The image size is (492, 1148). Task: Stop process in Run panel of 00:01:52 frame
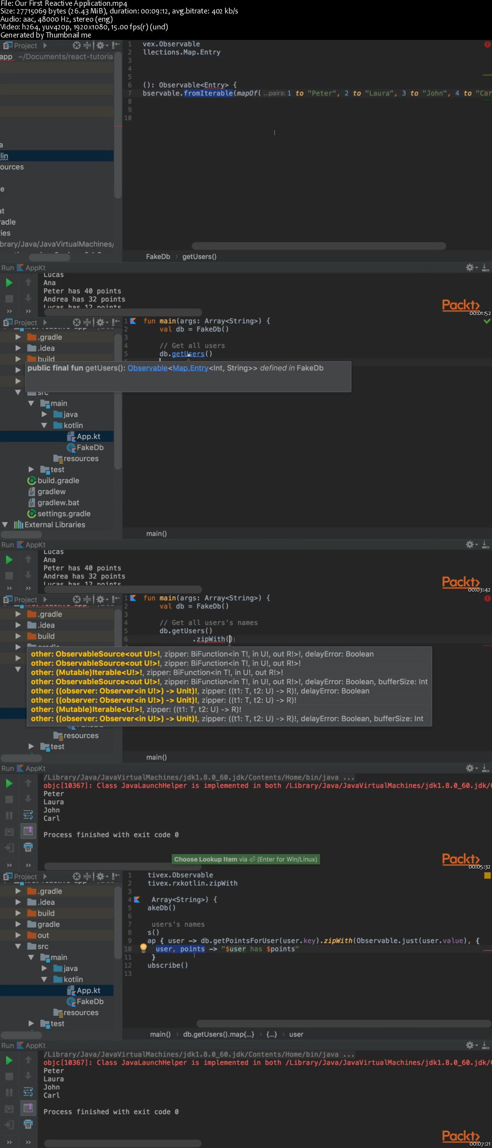9,299
